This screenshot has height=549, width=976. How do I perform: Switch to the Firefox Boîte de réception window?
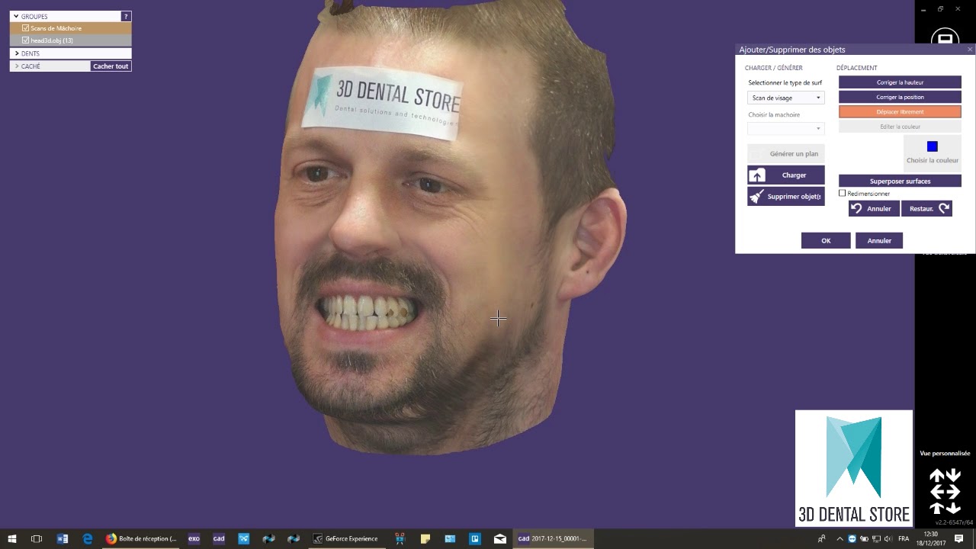pyautogui.click(x=141, y=538)
